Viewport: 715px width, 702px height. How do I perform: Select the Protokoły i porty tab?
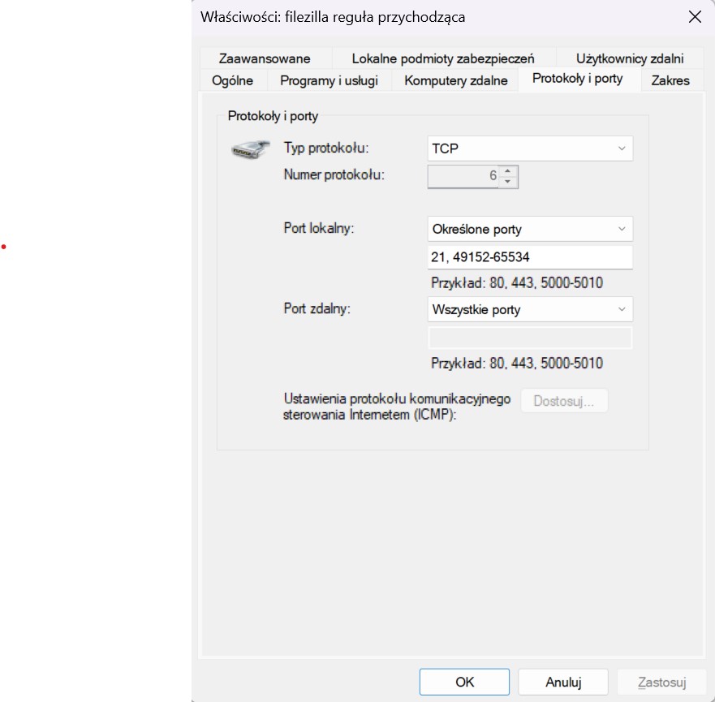coord(577,79)
